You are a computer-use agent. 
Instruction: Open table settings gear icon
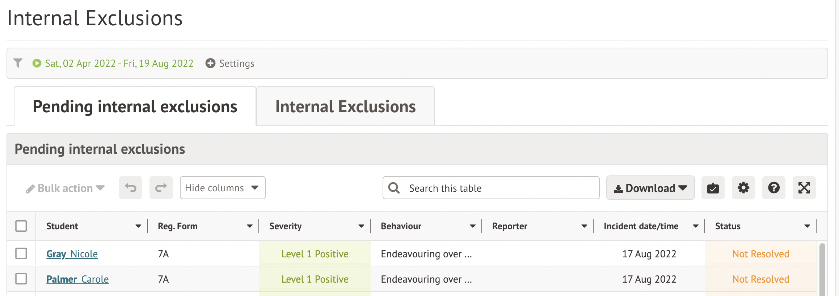click(743, 188)
